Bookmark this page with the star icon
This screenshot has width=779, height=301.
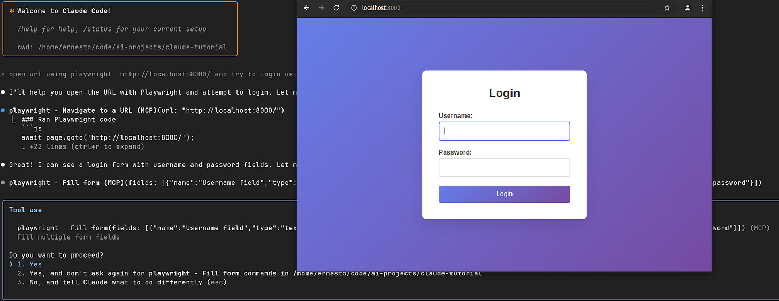click(667, 8)
